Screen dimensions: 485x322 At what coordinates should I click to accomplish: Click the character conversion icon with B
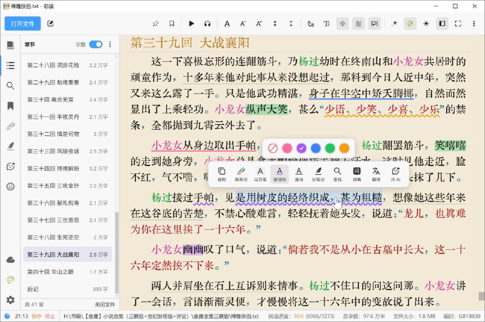[310, 24]
